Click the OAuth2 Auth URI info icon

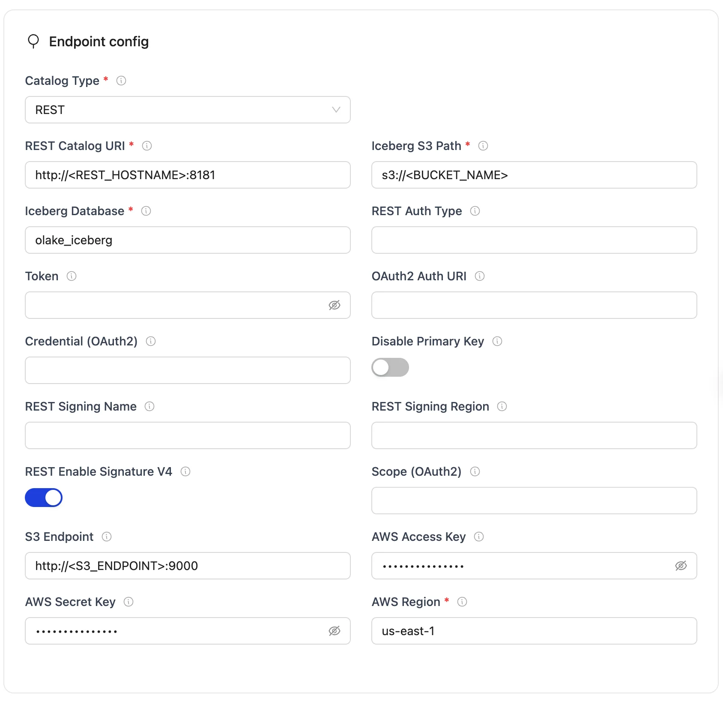(480, 276)
